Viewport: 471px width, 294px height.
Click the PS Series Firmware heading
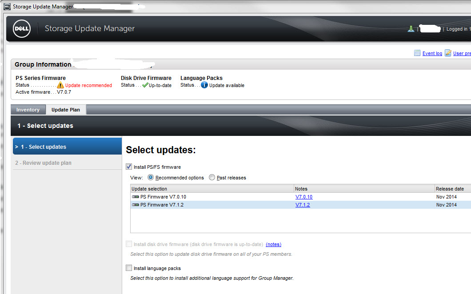[x=40, y=78]
